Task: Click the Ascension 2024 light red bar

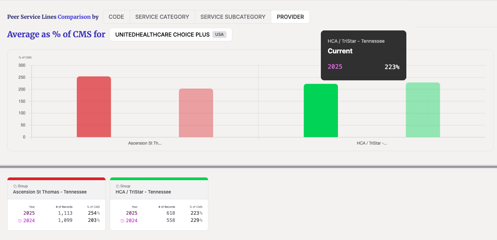Action: (x=196, y=113)
